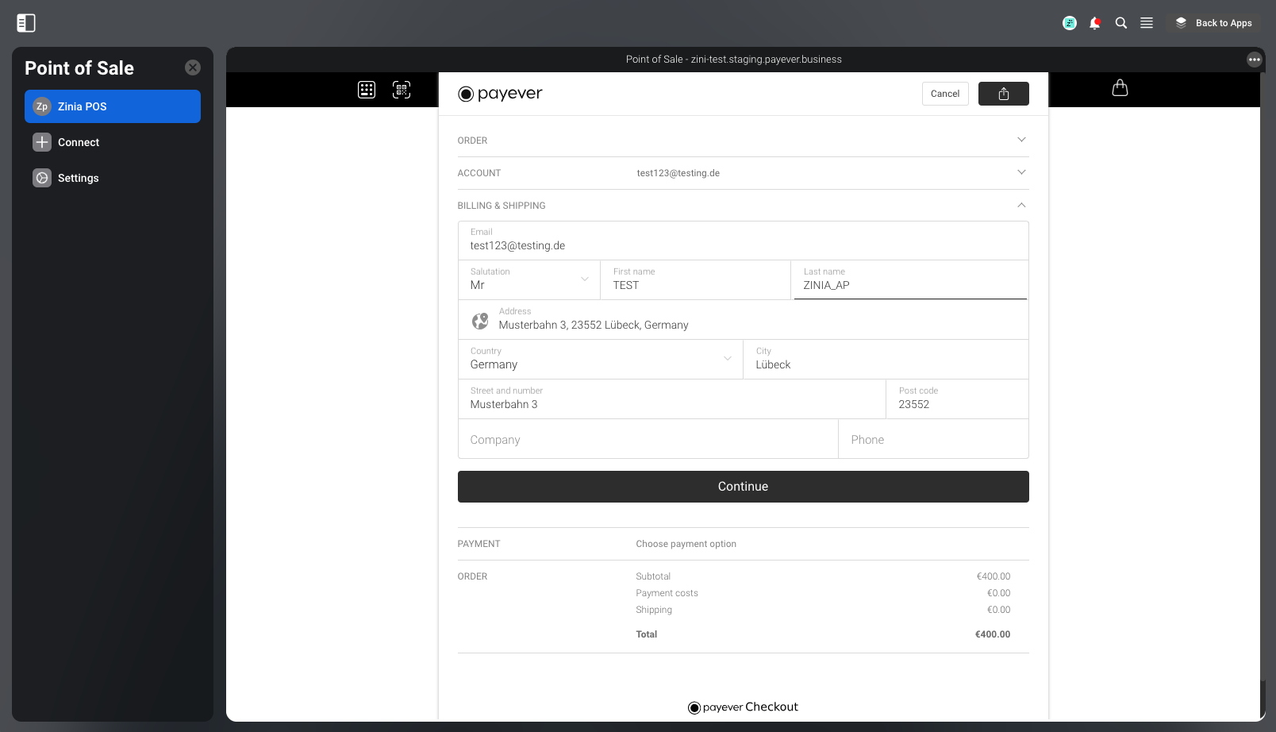Close the Point of Sale sidebar
Screen dimensions: 1276x732
193,67
